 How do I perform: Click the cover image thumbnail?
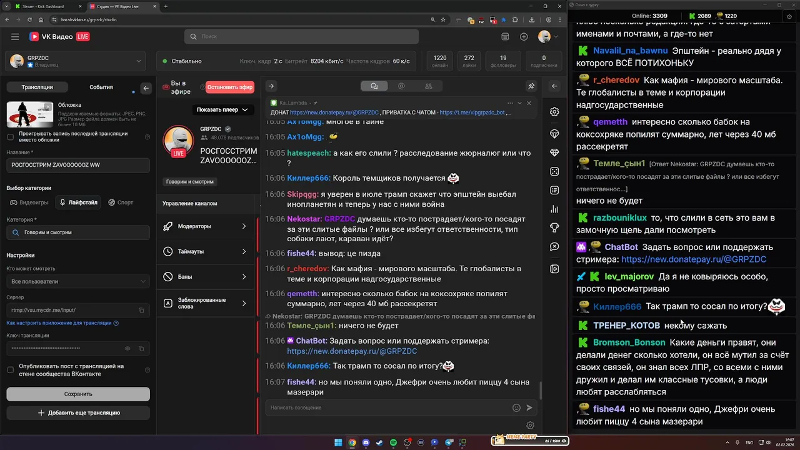[x=30, y=114]
